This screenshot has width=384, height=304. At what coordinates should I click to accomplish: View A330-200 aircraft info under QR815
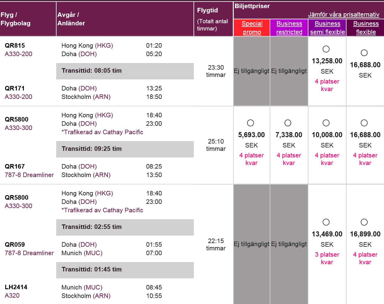pos(18,54)
